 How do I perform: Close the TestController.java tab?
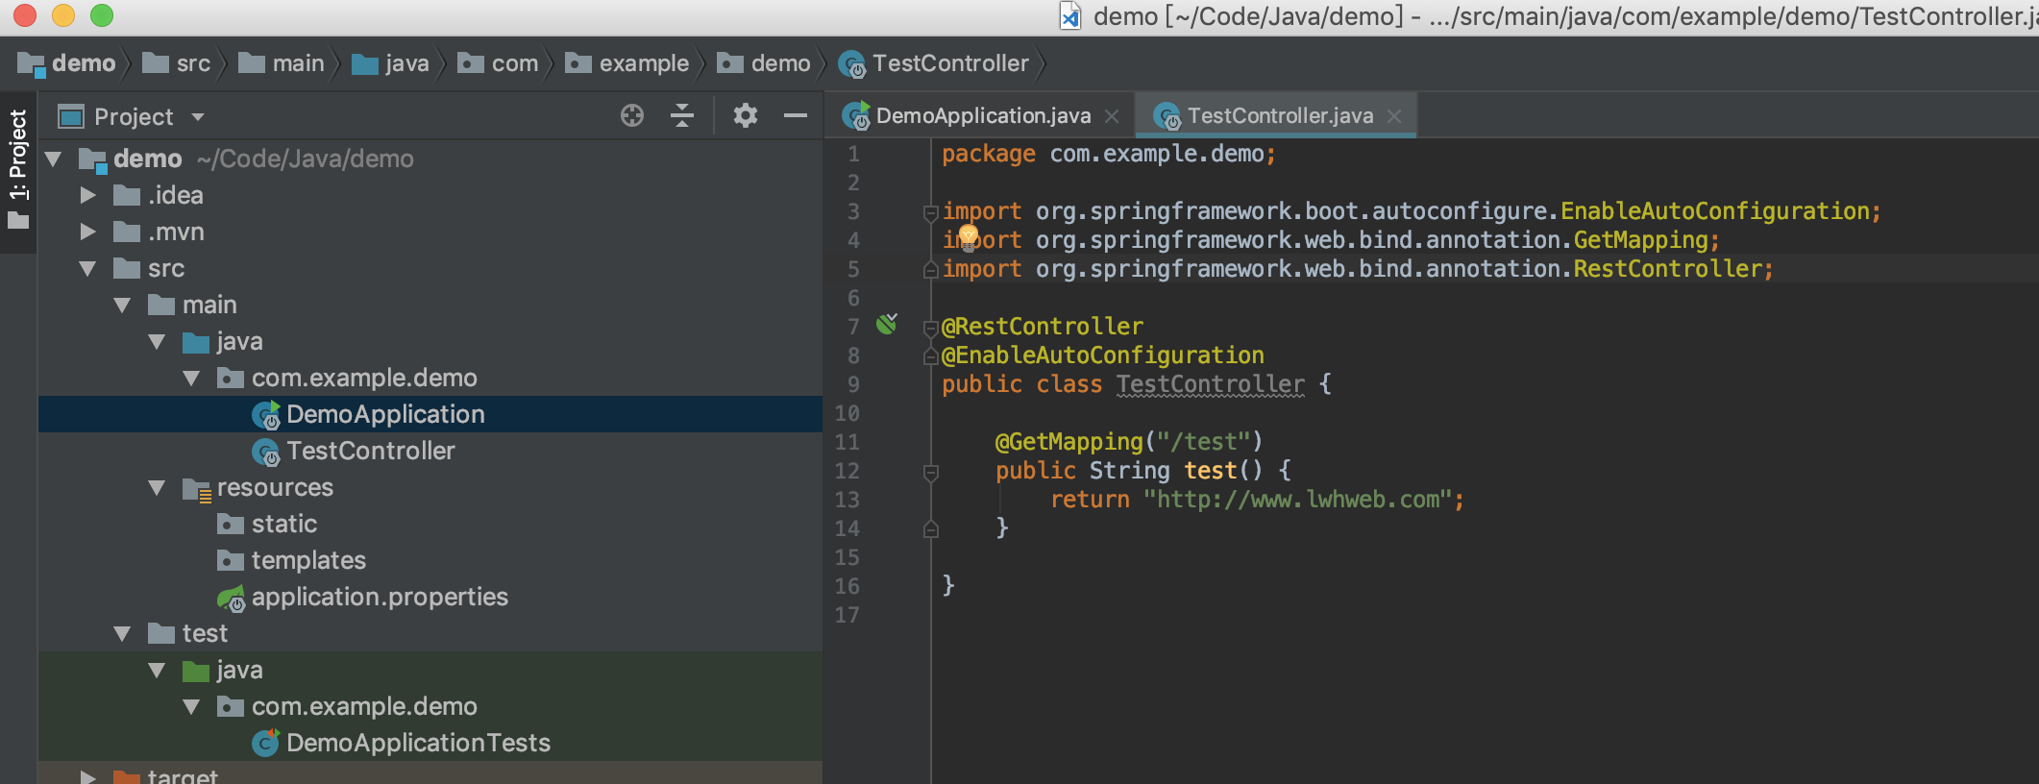click(x=1394, y=116)
